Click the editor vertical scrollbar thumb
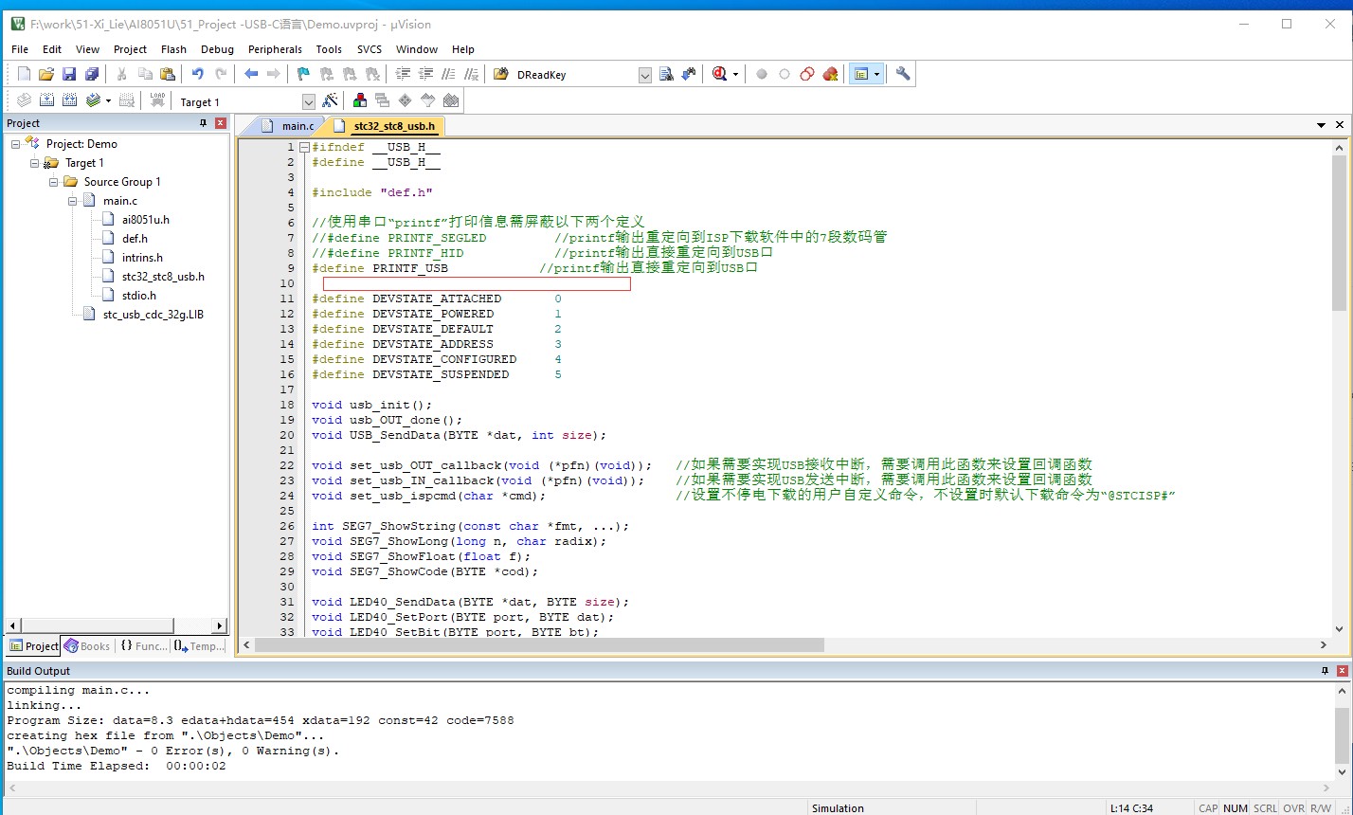 pyautogui.click(x=1339, y=232)
